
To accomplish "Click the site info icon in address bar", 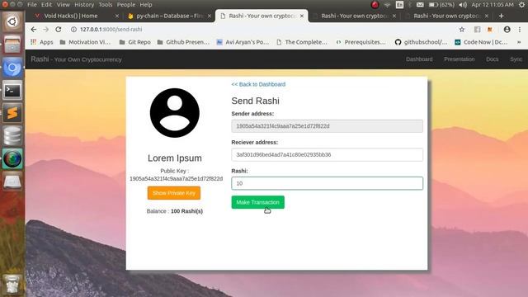I will click(x=73, y=30).
